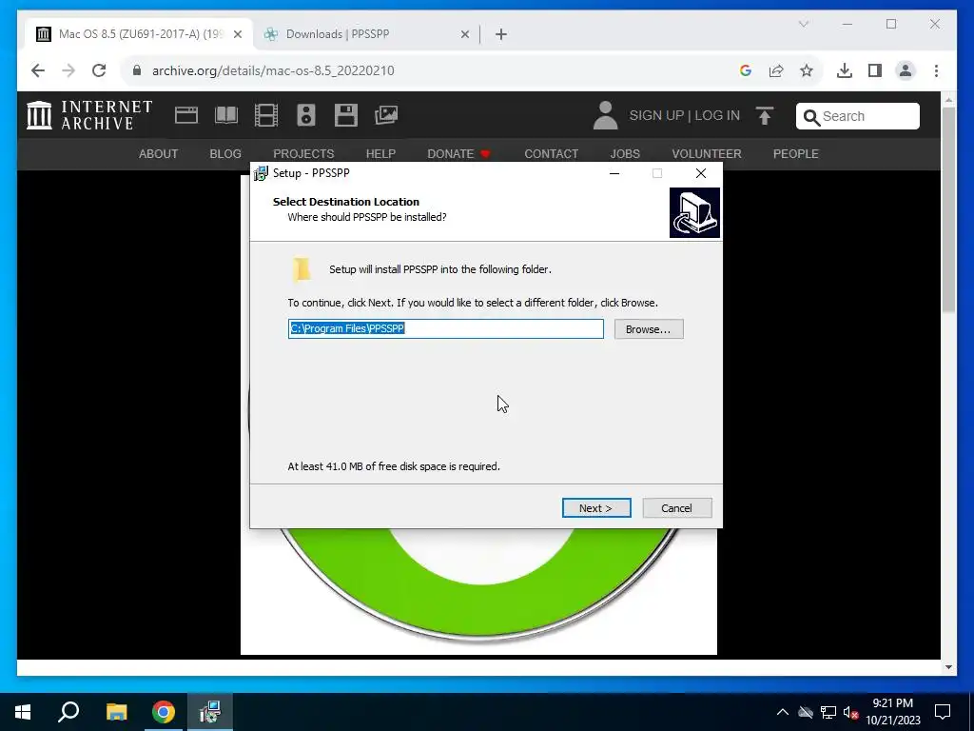This screenshot has width=974, height=731.
Task: Close the Mac OS 8.5 tab
Action: (237, 34)
